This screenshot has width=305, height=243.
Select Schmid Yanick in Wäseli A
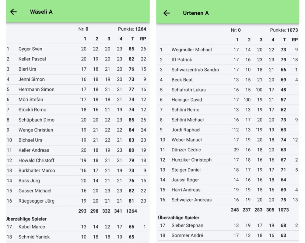[x=34, y=237]
